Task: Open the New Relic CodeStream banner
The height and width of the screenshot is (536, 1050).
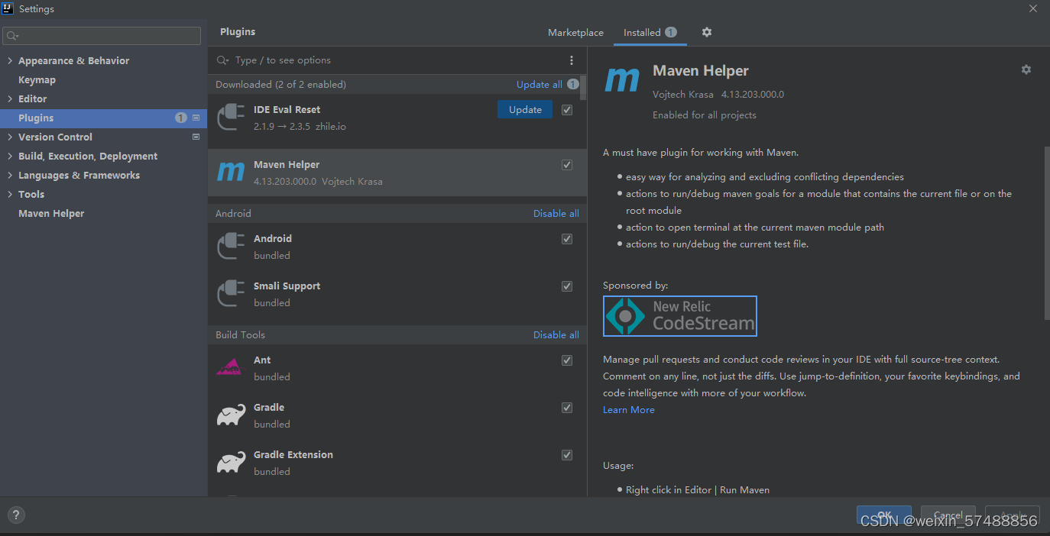Action: click(680, 316)
